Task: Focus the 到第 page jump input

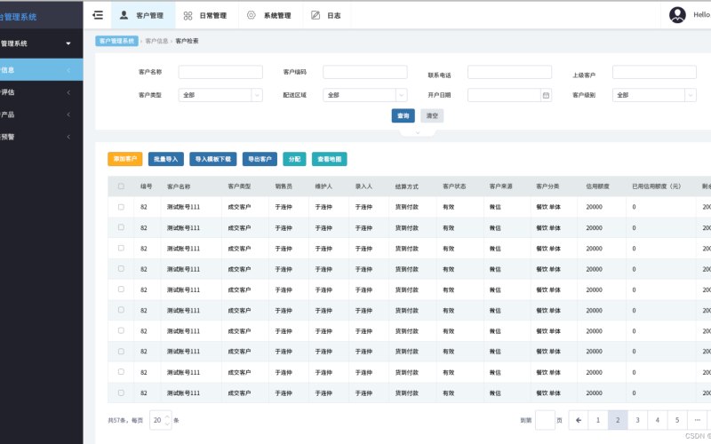Action: pyautogui.click(x=545, y=420)
